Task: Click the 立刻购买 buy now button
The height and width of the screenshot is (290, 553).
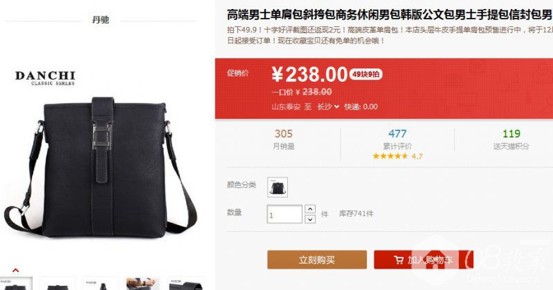Action: tap(317, 260)
